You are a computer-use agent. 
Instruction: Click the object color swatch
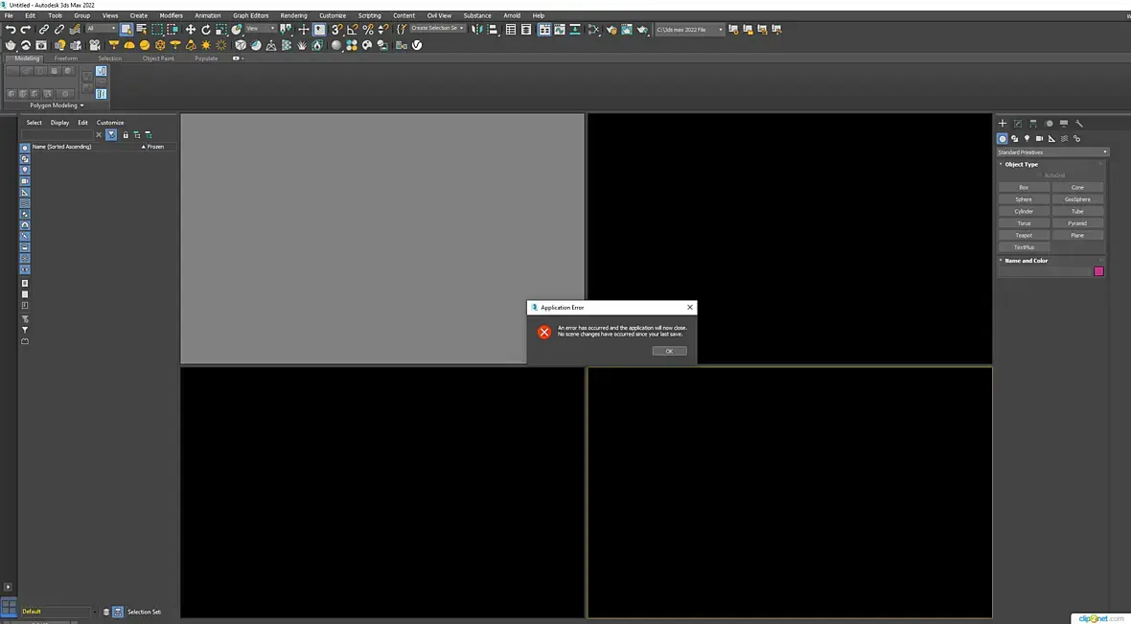click(x=1098, y=271)
